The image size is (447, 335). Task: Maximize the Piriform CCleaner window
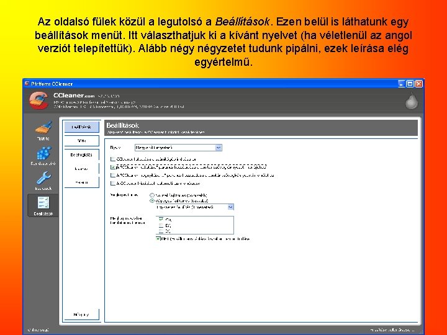pos(410,84)
